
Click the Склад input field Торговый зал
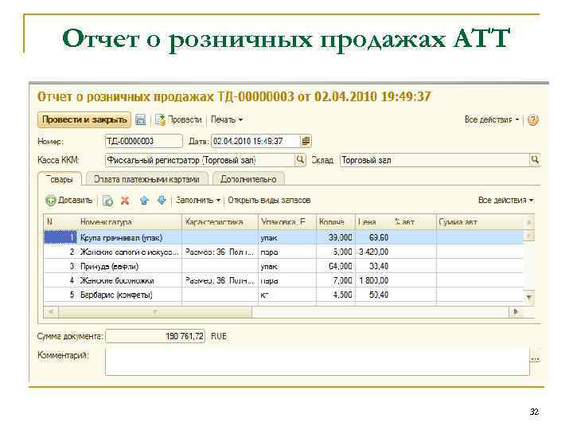tap(435, 160)
